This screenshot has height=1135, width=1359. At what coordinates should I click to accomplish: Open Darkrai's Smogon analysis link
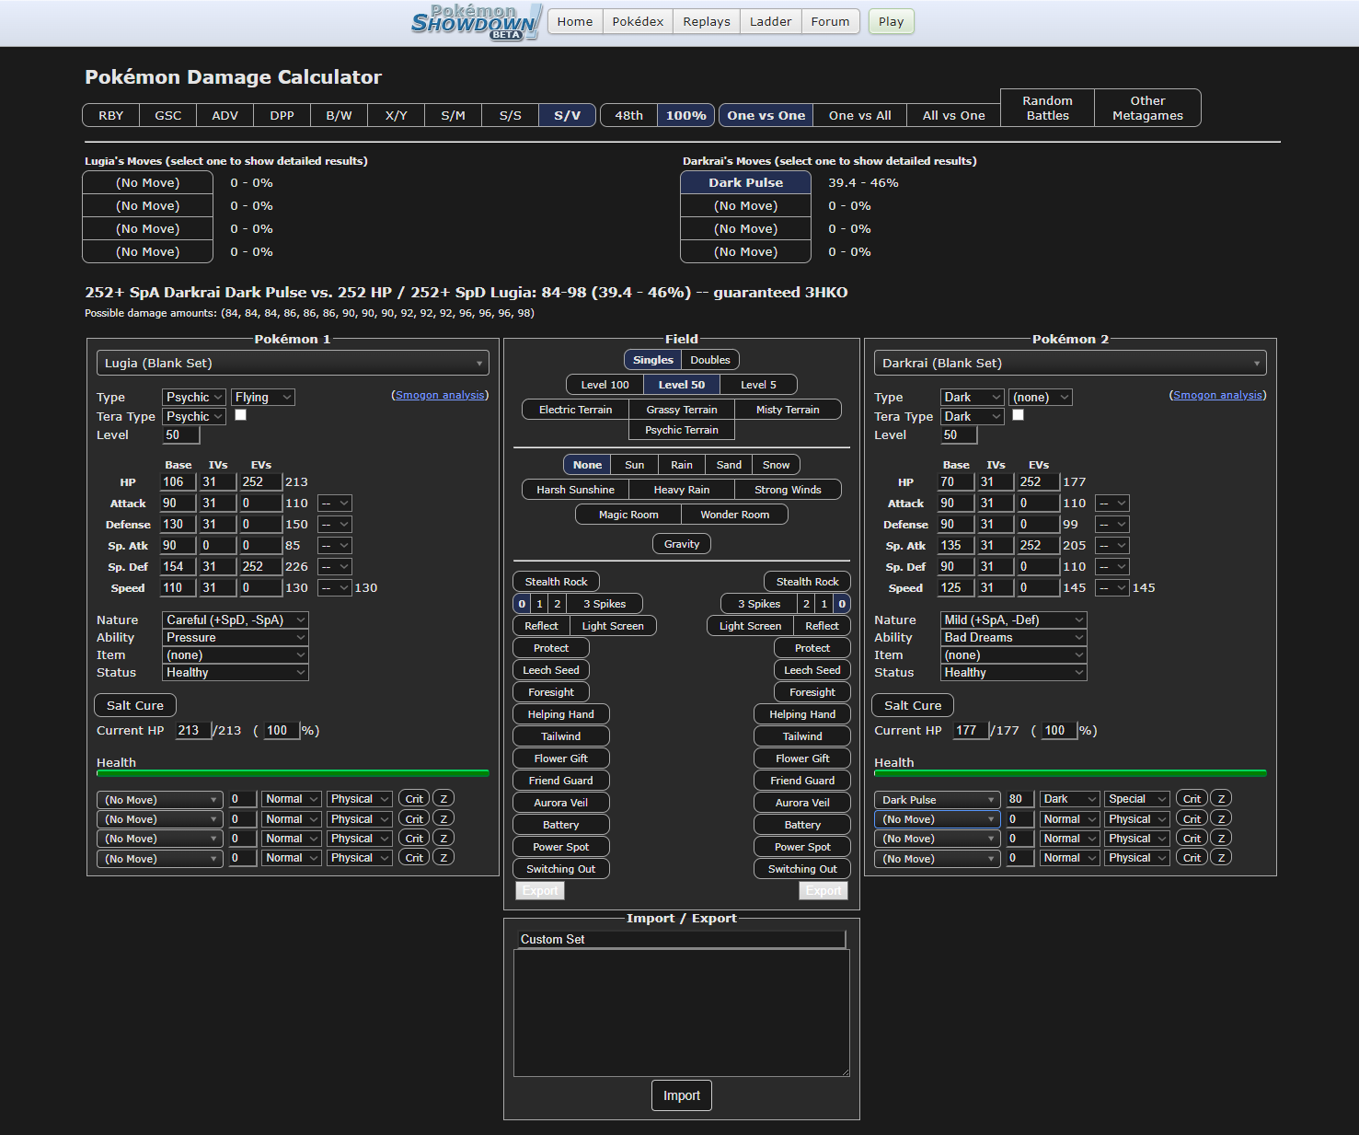[x=1217, y=395]
